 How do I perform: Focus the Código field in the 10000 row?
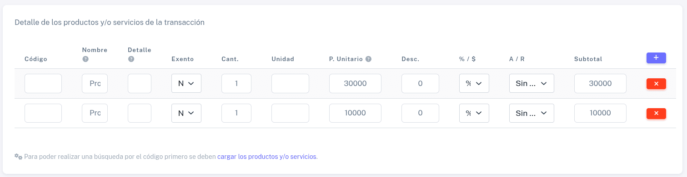tap(43, 113)
